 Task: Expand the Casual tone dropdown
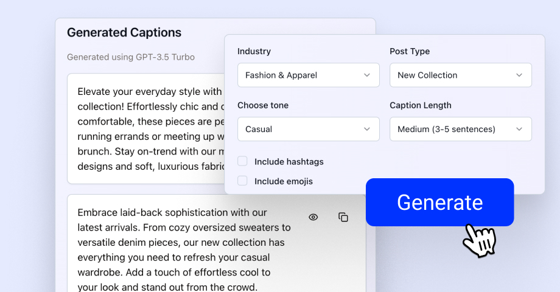(x=308, y=129)
